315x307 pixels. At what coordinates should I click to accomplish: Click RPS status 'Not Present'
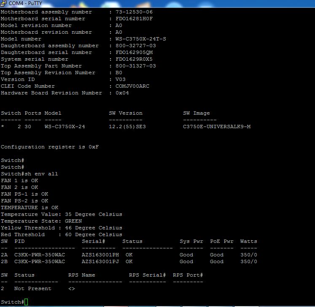tap(33, 288)
